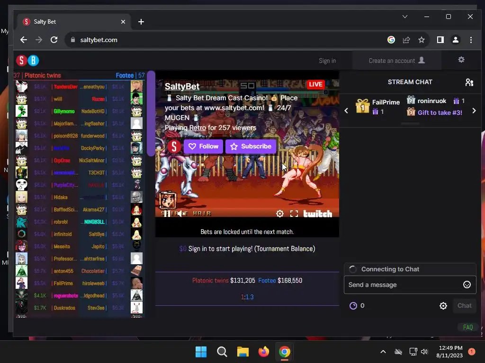Open Chrome profile icon
Viewport: 485px width, 363px height.
[x=455, y=40]
